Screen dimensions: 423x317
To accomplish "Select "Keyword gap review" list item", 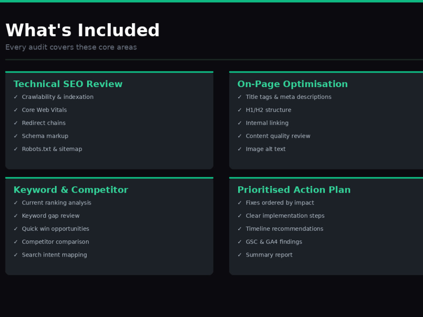I will (51, 216).
